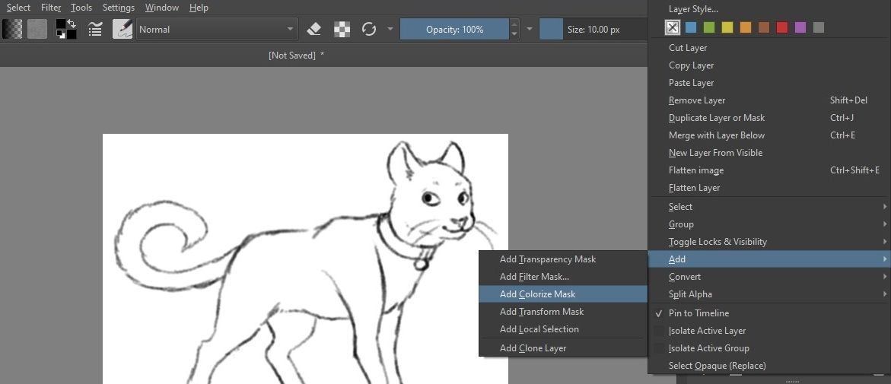Open the Filter menu
The width and height of the screenshot is (891, 384).
50,8
